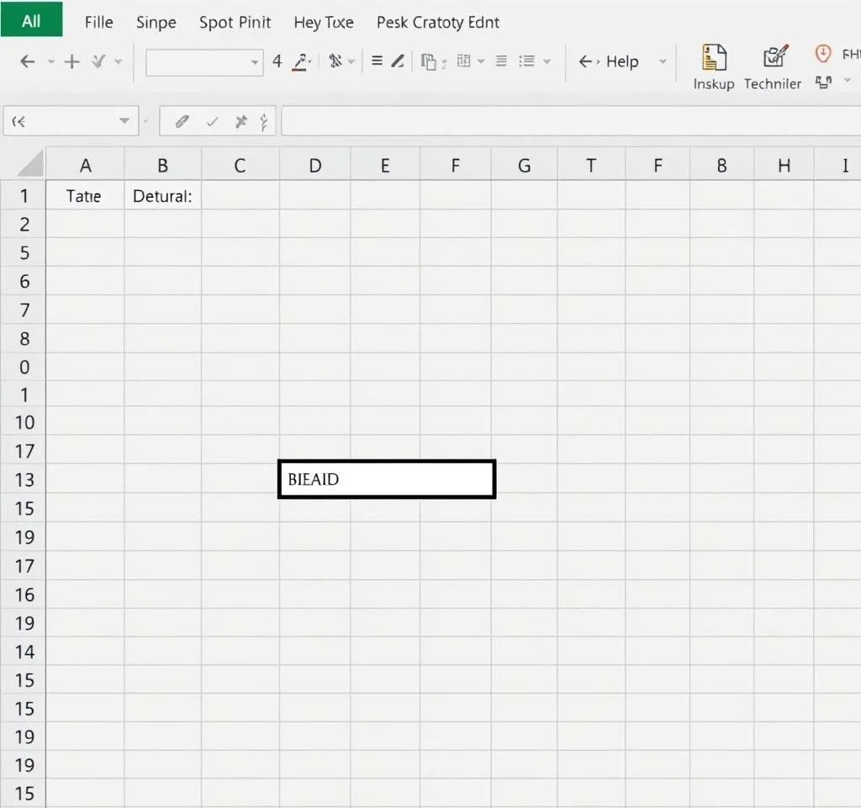Click the left arrow beside Help

585,61
